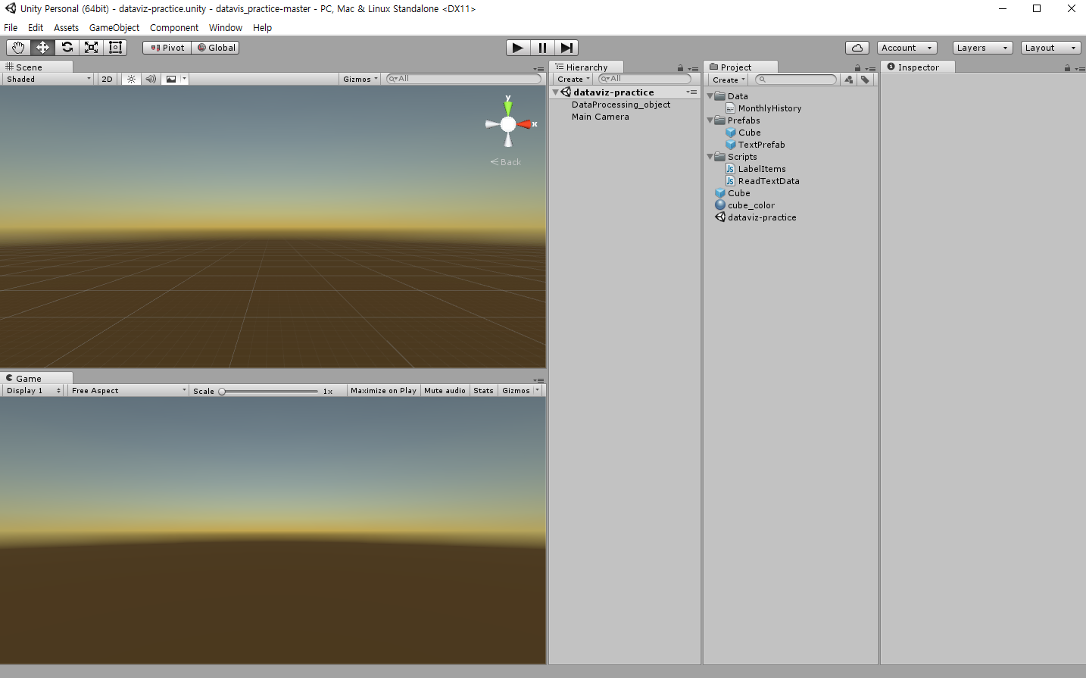Toggle 2D scene view mode
The height and width of the screenshot is (678, 1086).
pyautogui.click(x=107, y=79)
